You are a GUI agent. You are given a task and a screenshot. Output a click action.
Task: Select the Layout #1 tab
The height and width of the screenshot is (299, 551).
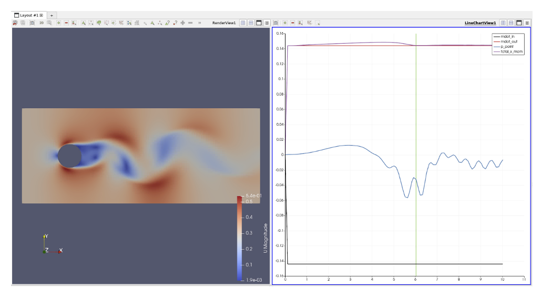(x=28, y=15)
